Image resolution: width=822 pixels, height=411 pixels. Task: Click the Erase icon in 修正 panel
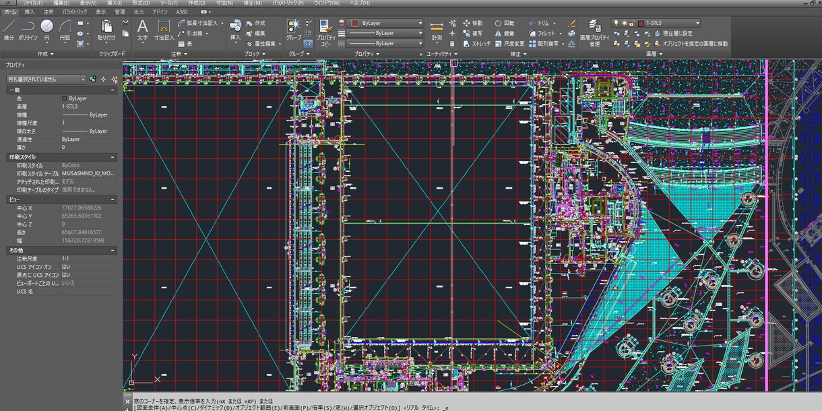point(571,23)
